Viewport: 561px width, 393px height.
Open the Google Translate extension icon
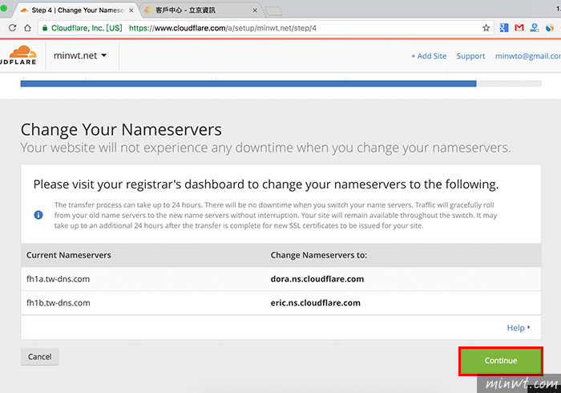click(x=504, y=28)
